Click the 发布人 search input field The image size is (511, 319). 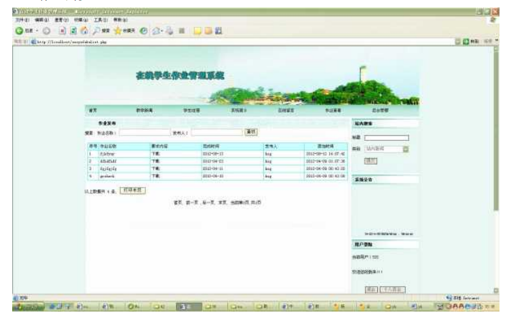coord(217,132)
